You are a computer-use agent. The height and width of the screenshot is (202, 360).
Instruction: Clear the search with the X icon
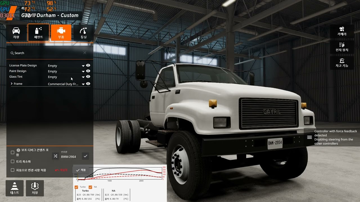coord(85,53)
